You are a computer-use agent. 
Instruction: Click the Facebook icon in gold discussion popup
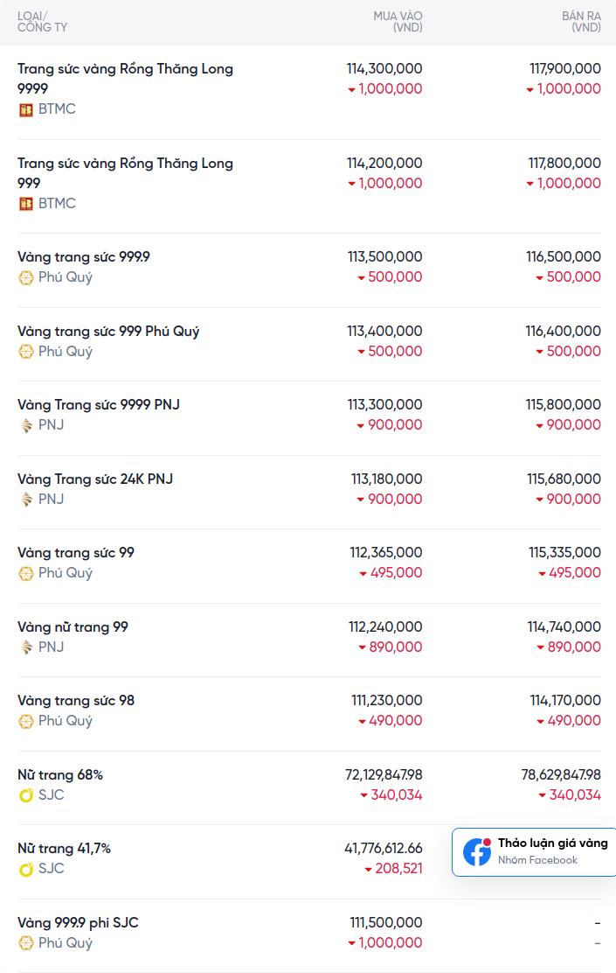point(477,851)
